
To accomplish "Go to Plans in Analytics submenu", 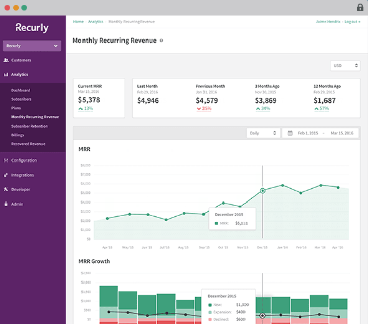I will point(16,108).
